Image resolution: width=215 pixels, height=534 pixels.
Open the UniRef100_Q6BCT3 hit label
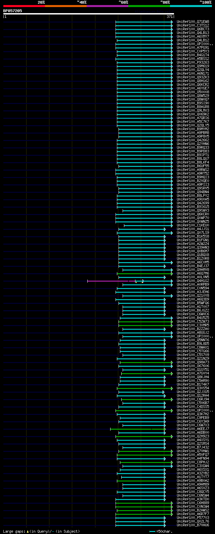[x=193, y=29]
